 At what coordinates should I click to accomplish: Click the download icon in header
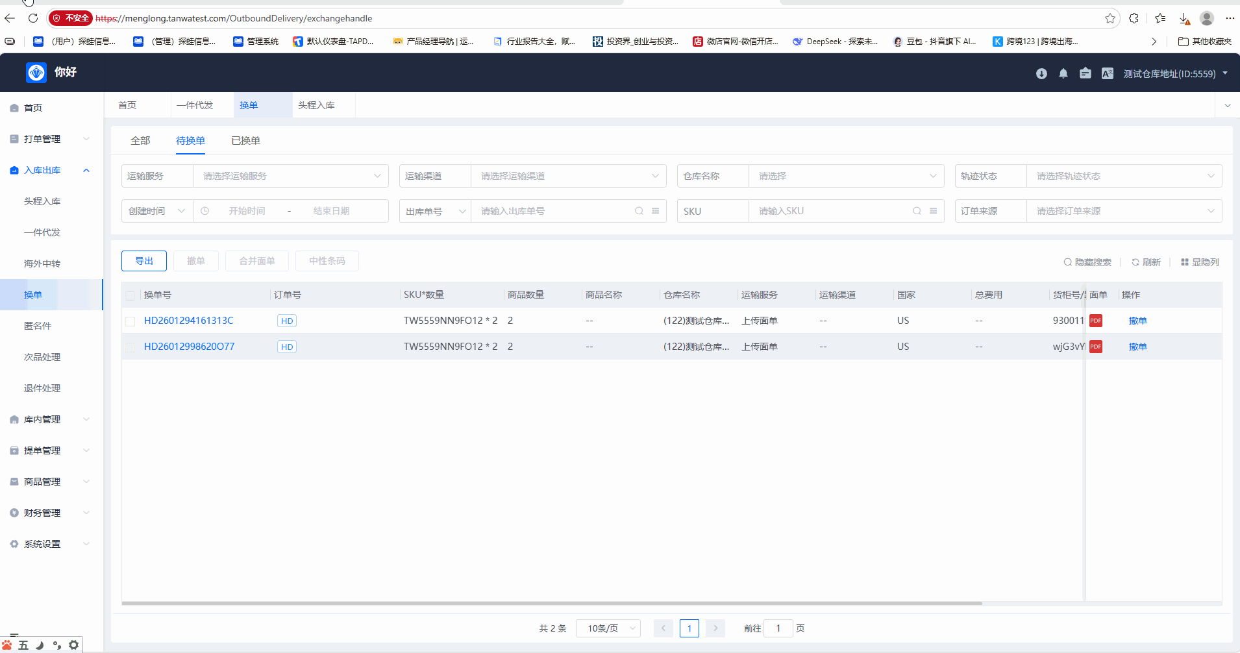1041,74
